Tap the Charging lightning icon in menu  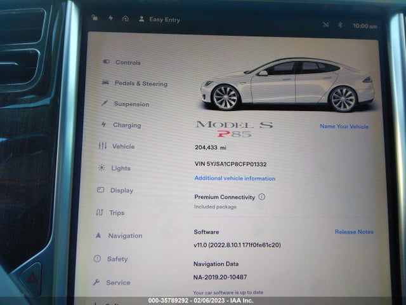click(103, 125)
